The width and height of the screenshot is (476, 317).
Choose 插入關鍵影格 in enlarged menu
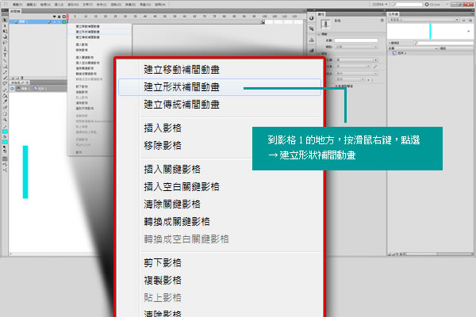(x=172, y=169)
